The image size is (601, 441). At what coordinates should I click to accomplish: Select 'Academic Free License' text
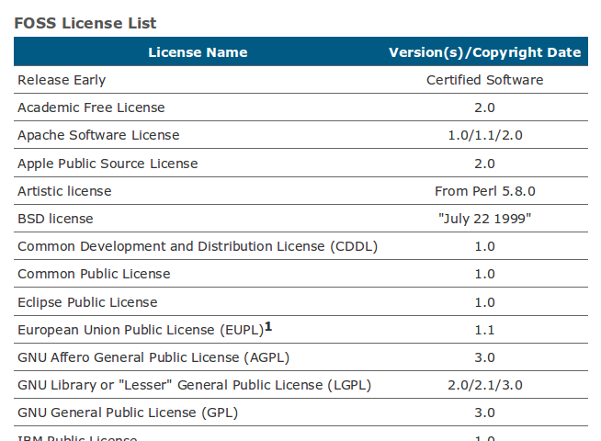point(91,107)
